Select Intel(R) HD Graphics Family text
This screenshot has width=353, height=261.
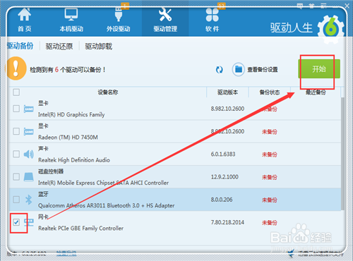coord(71,114)
